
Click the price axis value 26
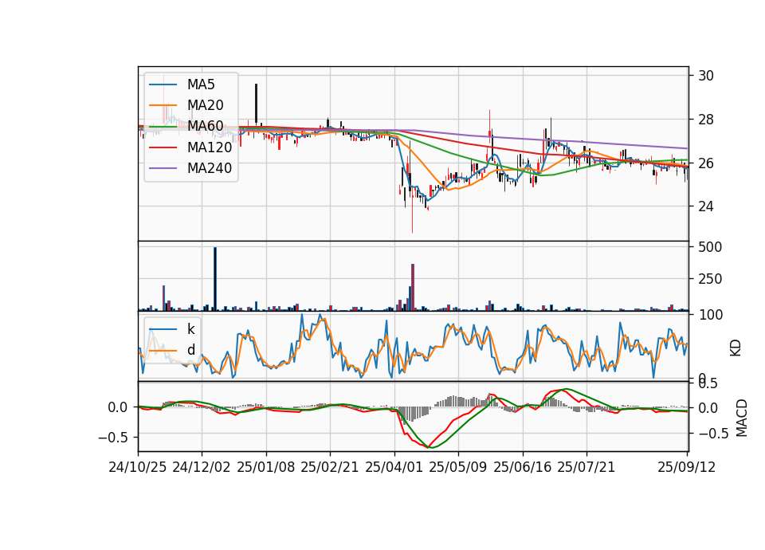click(706, 163)
